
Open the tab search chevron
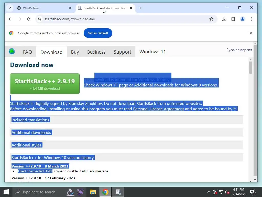[x=10, y=8]
